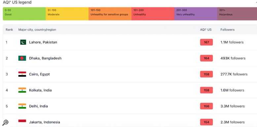Click the AQI badge 167 for Lahore
Screen dimensions: 257x127
pos(206,42)
